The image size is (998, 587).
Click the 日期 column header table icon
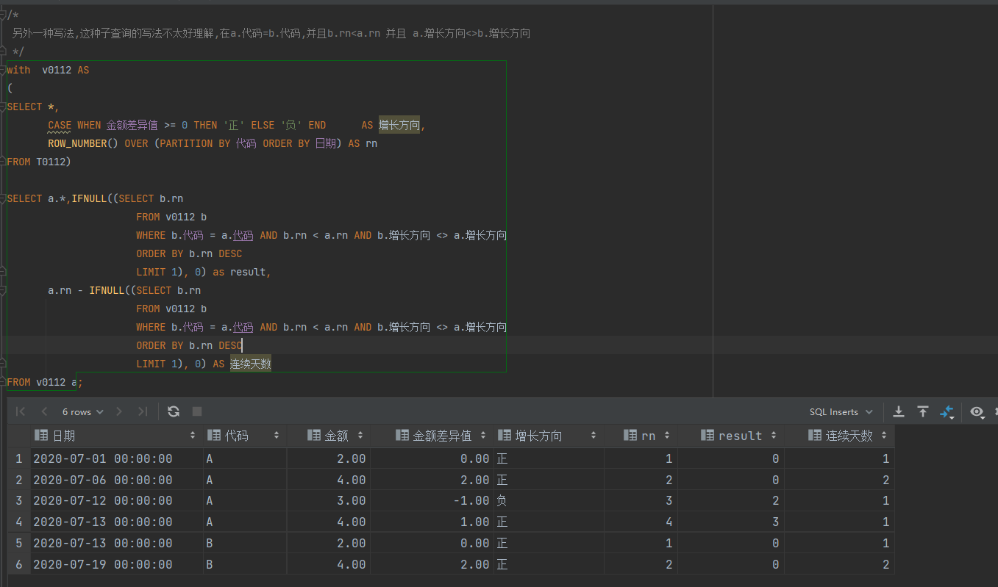tap(41, 436)
